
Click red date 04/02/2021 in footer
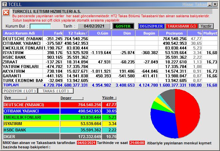(87, 143)
